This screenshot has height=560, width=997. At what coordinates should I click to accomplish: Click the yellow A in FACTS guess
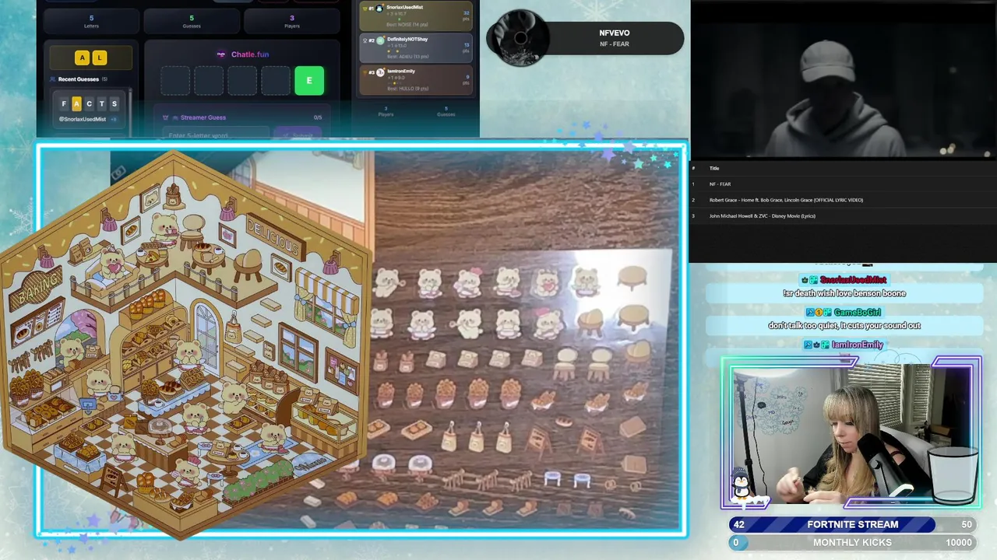(76, 103)
